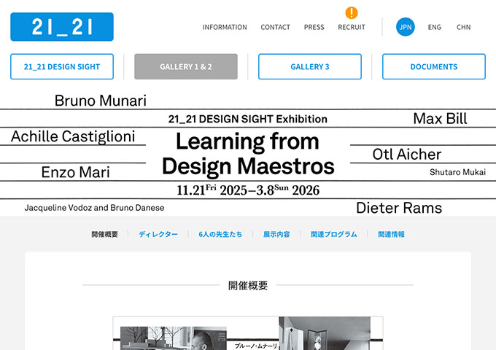Click the 21_21 blue logo
The image size is (496, 350).
pos(62,27)
